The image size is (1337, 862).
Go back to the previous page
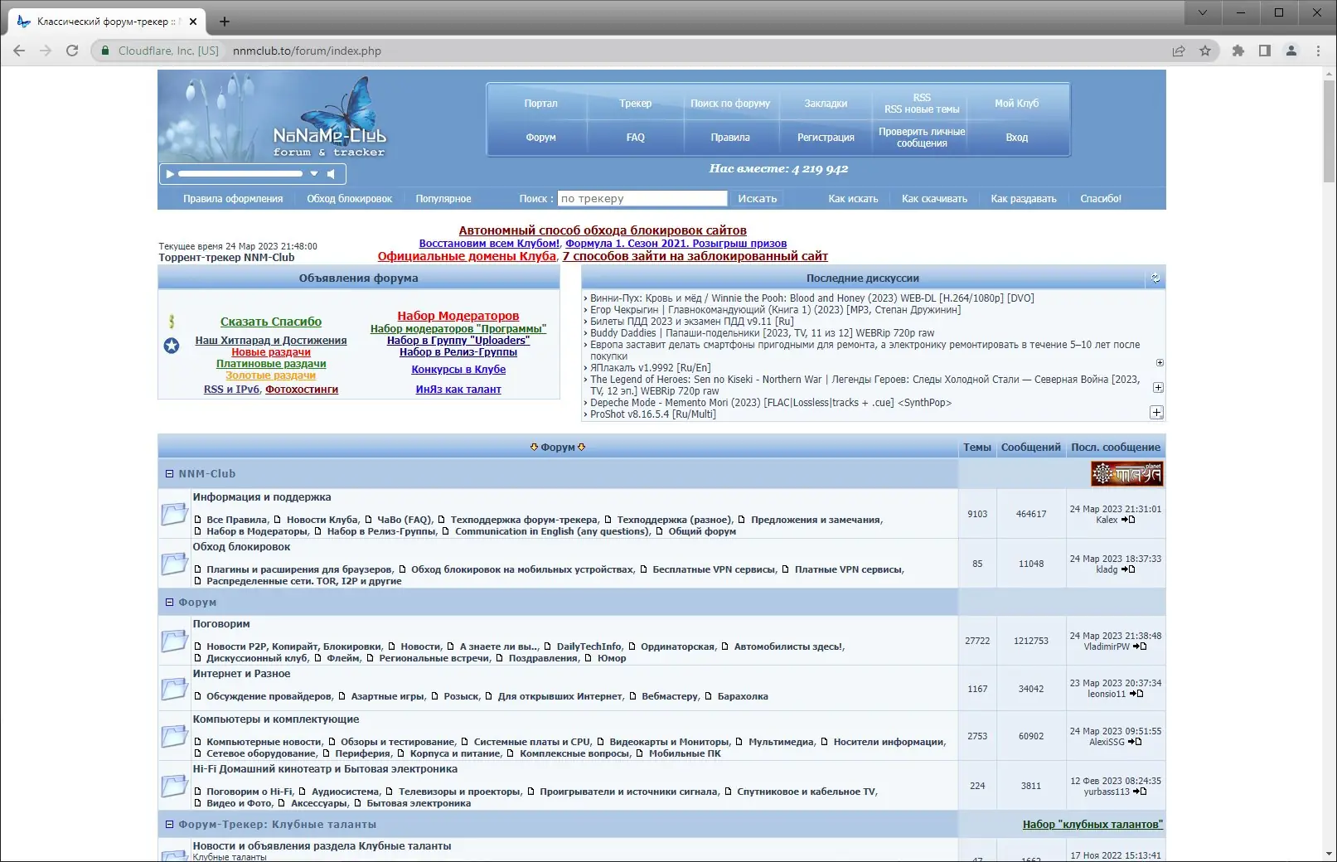(19, 51)
